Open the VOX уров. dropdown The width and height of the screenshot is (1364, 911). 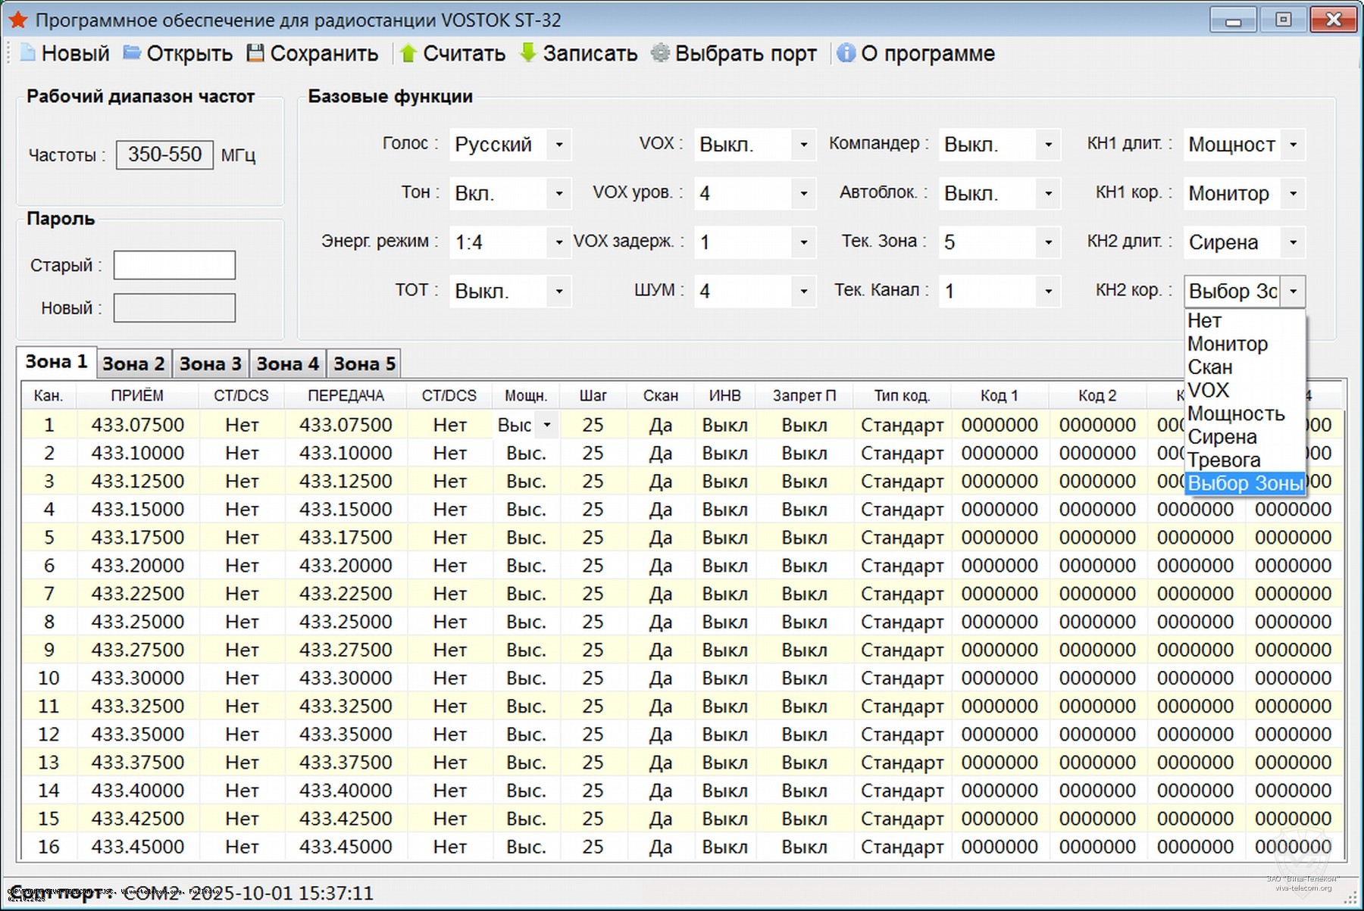[803, 194]
